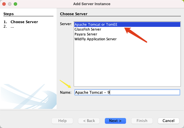Click the Finish button
The height and width of the screenshot is (128, 184).
(142, 121)
